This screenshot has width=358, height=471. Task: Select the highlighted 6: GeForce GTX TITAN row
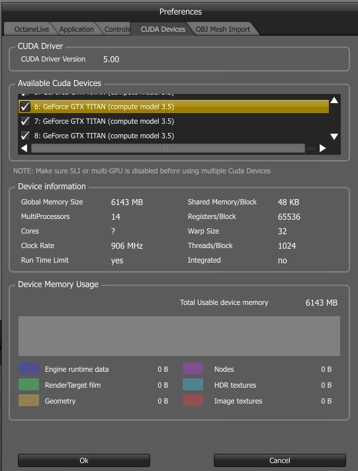[x=173, y=107]
